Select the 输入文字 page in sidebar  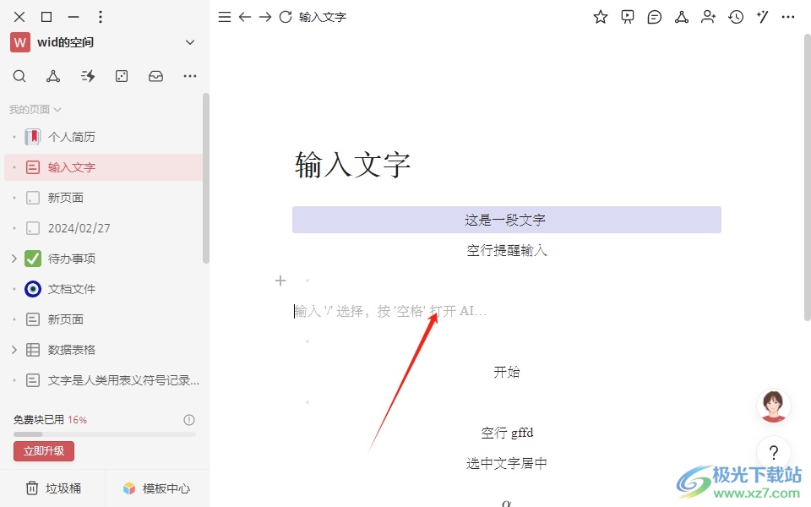[103, 167]
